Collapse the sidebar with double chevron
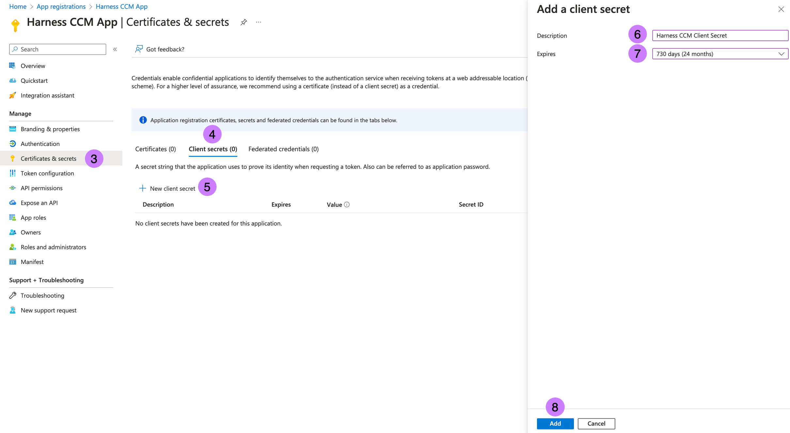790x433 pixels. click(x=115, y=49)
